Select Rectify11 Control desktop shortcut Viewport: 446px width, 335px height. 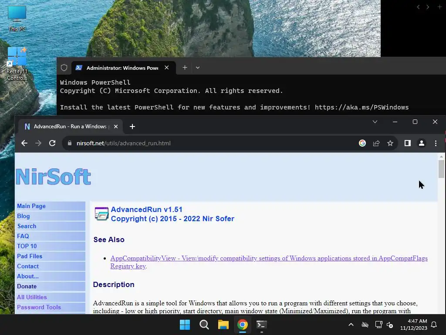[17, 64]
